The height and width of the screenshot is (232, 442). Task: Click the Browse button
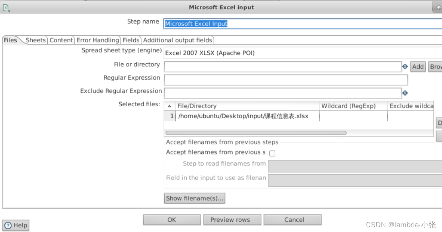[435, 67]
